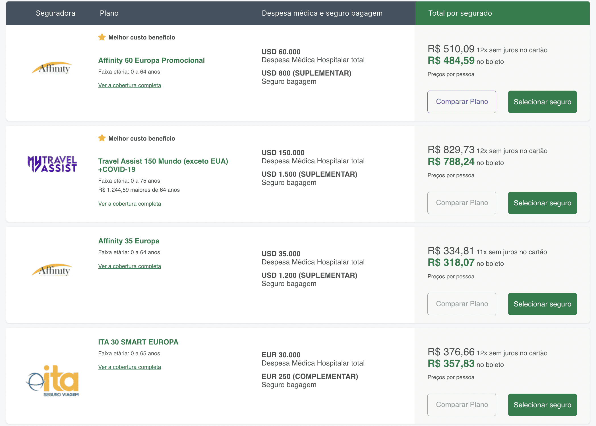The image size is (596, 426).
Task: Click the 11x sem juros no cartão text
Action: 512,252
